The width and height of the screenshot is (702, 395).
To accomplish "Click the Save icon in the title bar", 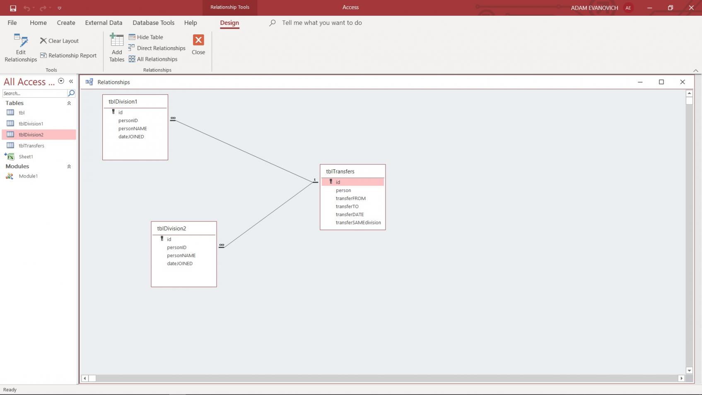I will (x=13, y=8).
